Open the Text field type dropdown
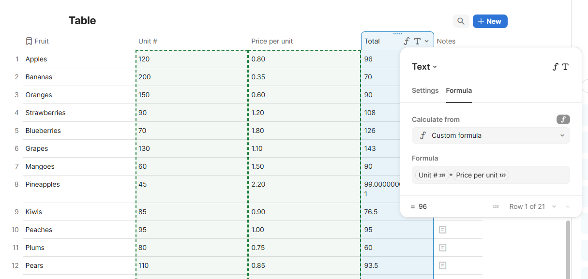588x279 pixels. coord(424,67)
